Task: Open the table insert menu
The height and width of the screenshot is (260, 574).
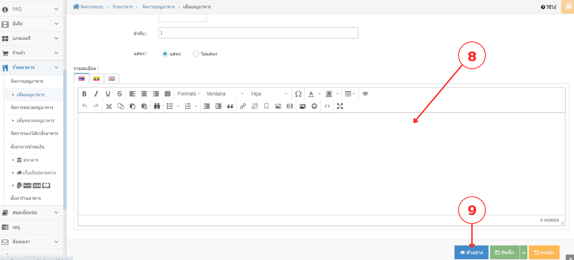Action: tap(350, 94)
